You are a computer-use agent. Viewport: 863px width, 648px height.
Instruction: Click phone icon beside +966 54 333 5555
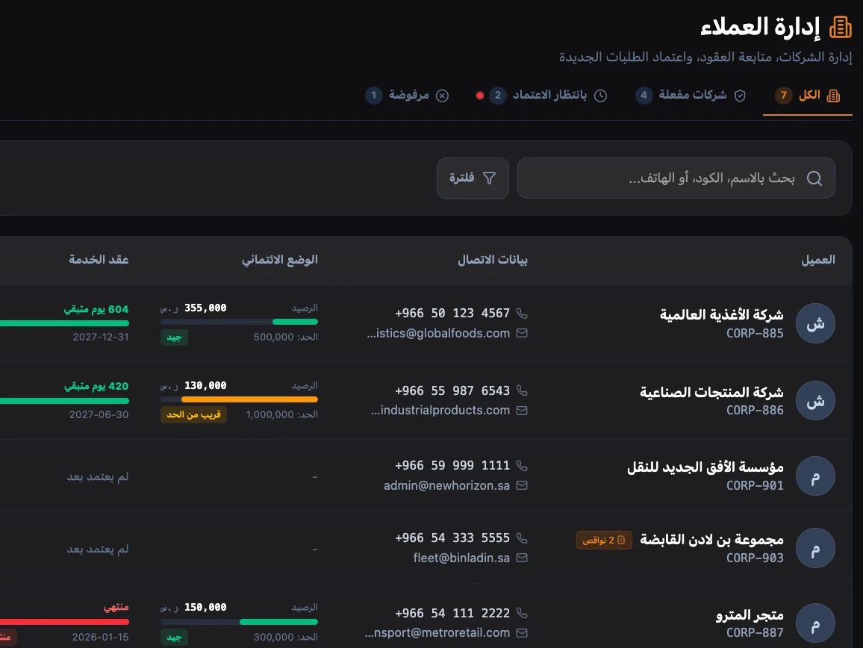522,538
